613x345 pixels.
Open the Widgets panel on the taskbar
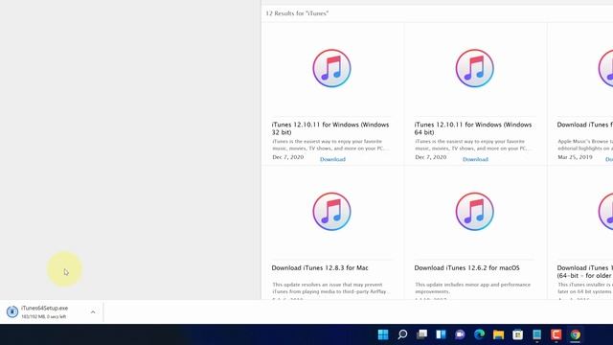pyautogui.click(x=441, y=334)
